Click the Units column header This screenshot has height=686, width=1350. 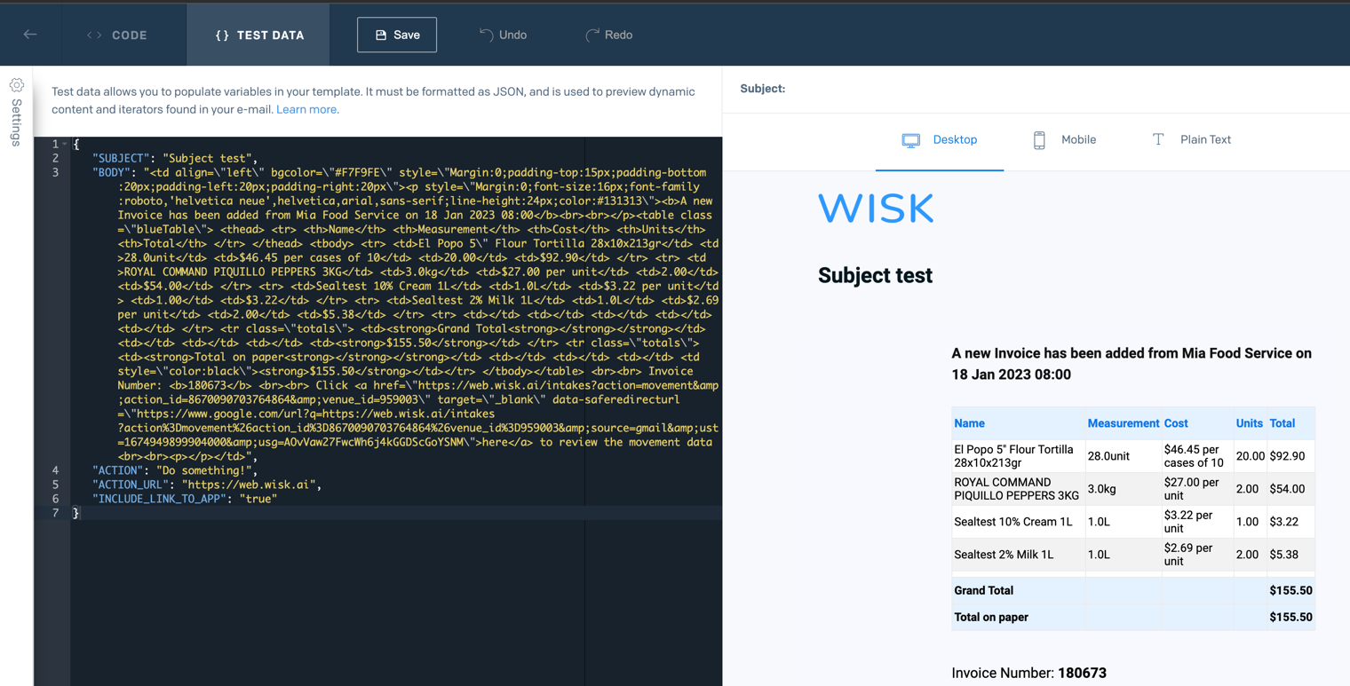coord(1249,423)
